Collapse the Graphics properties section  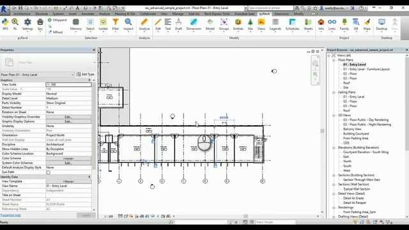(89, 80)
